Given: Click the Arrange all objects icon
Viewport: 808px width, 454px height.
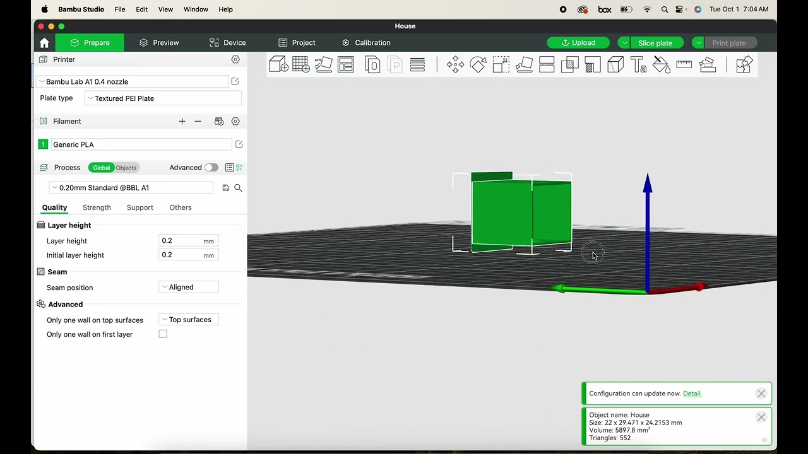Looking at the screenshot, I should click(346, 65).
